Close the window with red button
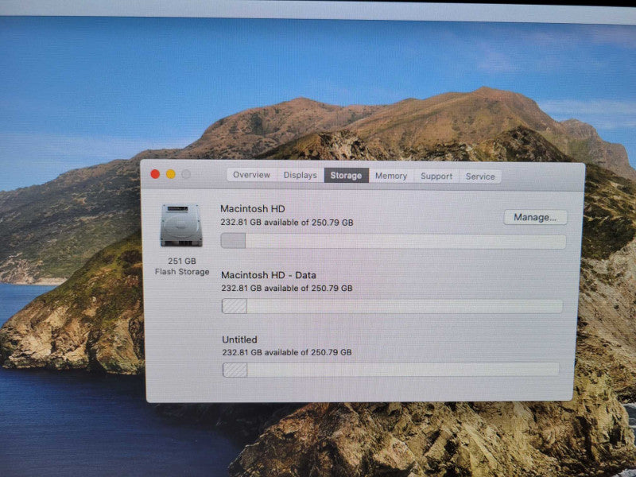 pos(155,174)
